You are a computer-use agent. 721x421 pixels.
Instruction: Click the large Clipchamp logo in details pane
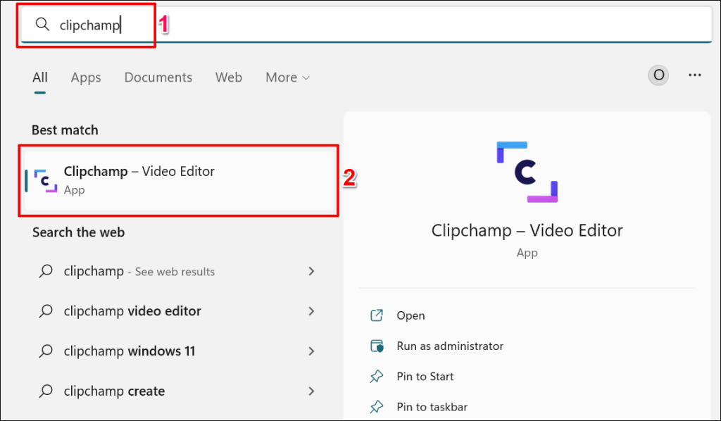coord(527,172)
